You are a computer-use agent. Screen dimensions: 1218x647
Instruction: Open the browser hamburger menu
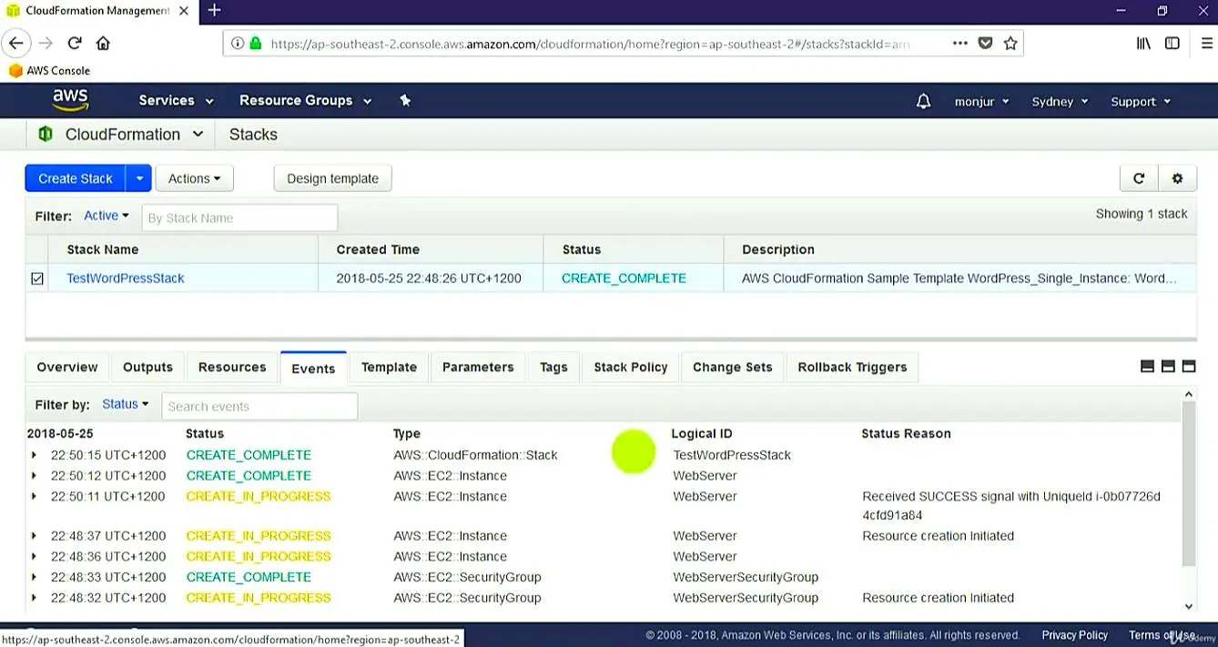(x=1207, y=43)
